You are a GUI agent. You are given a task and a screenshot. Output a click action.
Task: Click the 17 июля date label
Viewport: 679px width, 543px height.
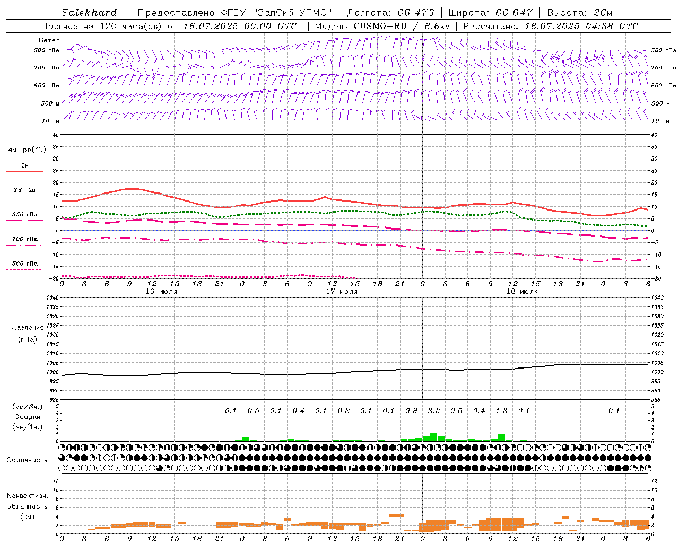click(342, 292)
